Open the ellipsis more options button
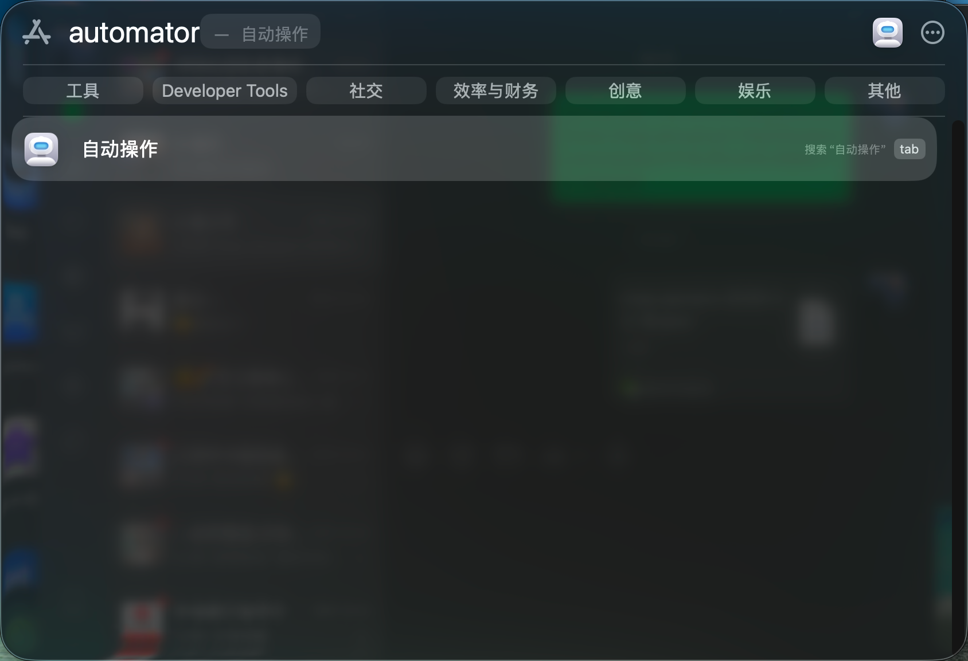Screen dimensions: 968x661 pos(932,33)
